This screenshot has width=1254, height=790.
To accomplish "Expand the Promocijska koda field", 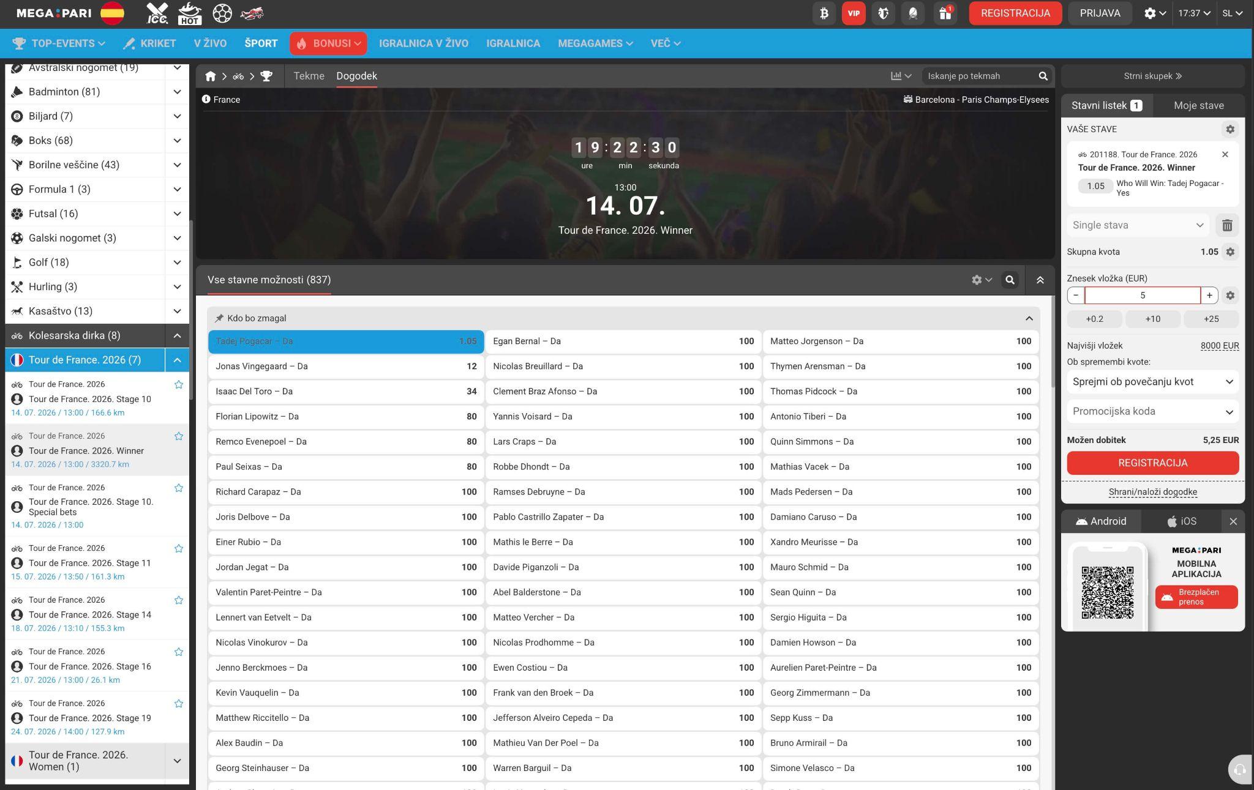I will [x=1152, y=411].
